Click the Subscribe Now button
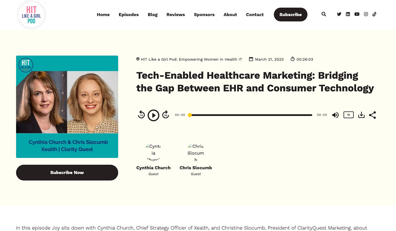The height and width of the screenshot is (231, 396). (67, 173)
